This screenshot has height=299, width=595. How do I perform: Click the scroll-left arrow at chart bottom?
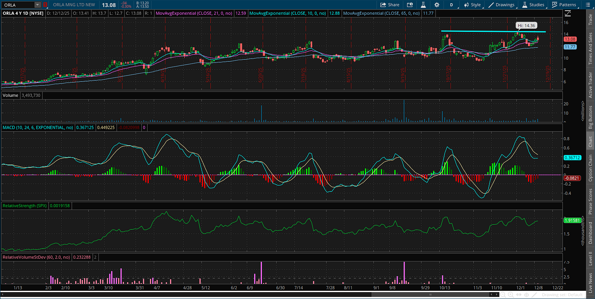click(3, 294)
